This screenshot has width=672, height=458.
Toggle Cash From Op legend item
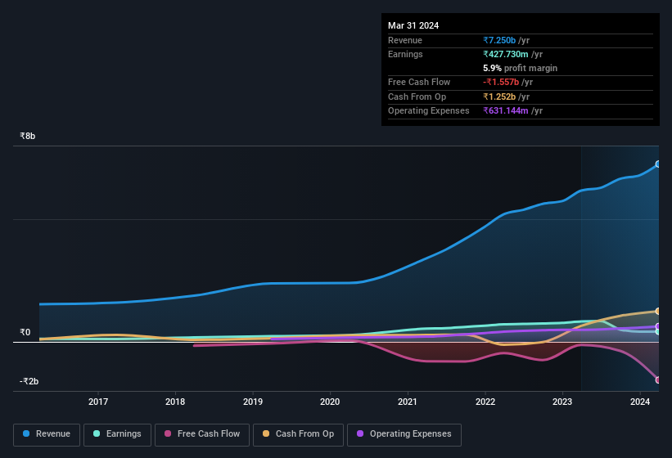pyautogui.click(x=298, y=434)
